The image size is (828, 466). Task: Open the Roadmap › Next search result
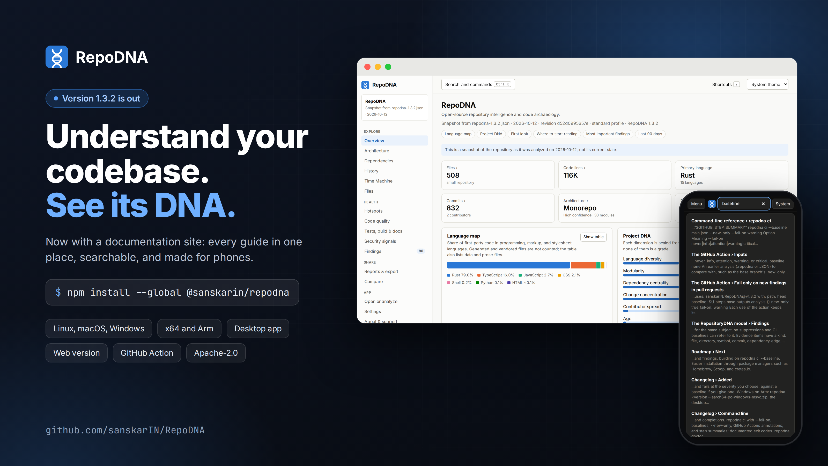click(x=740, y=360)
